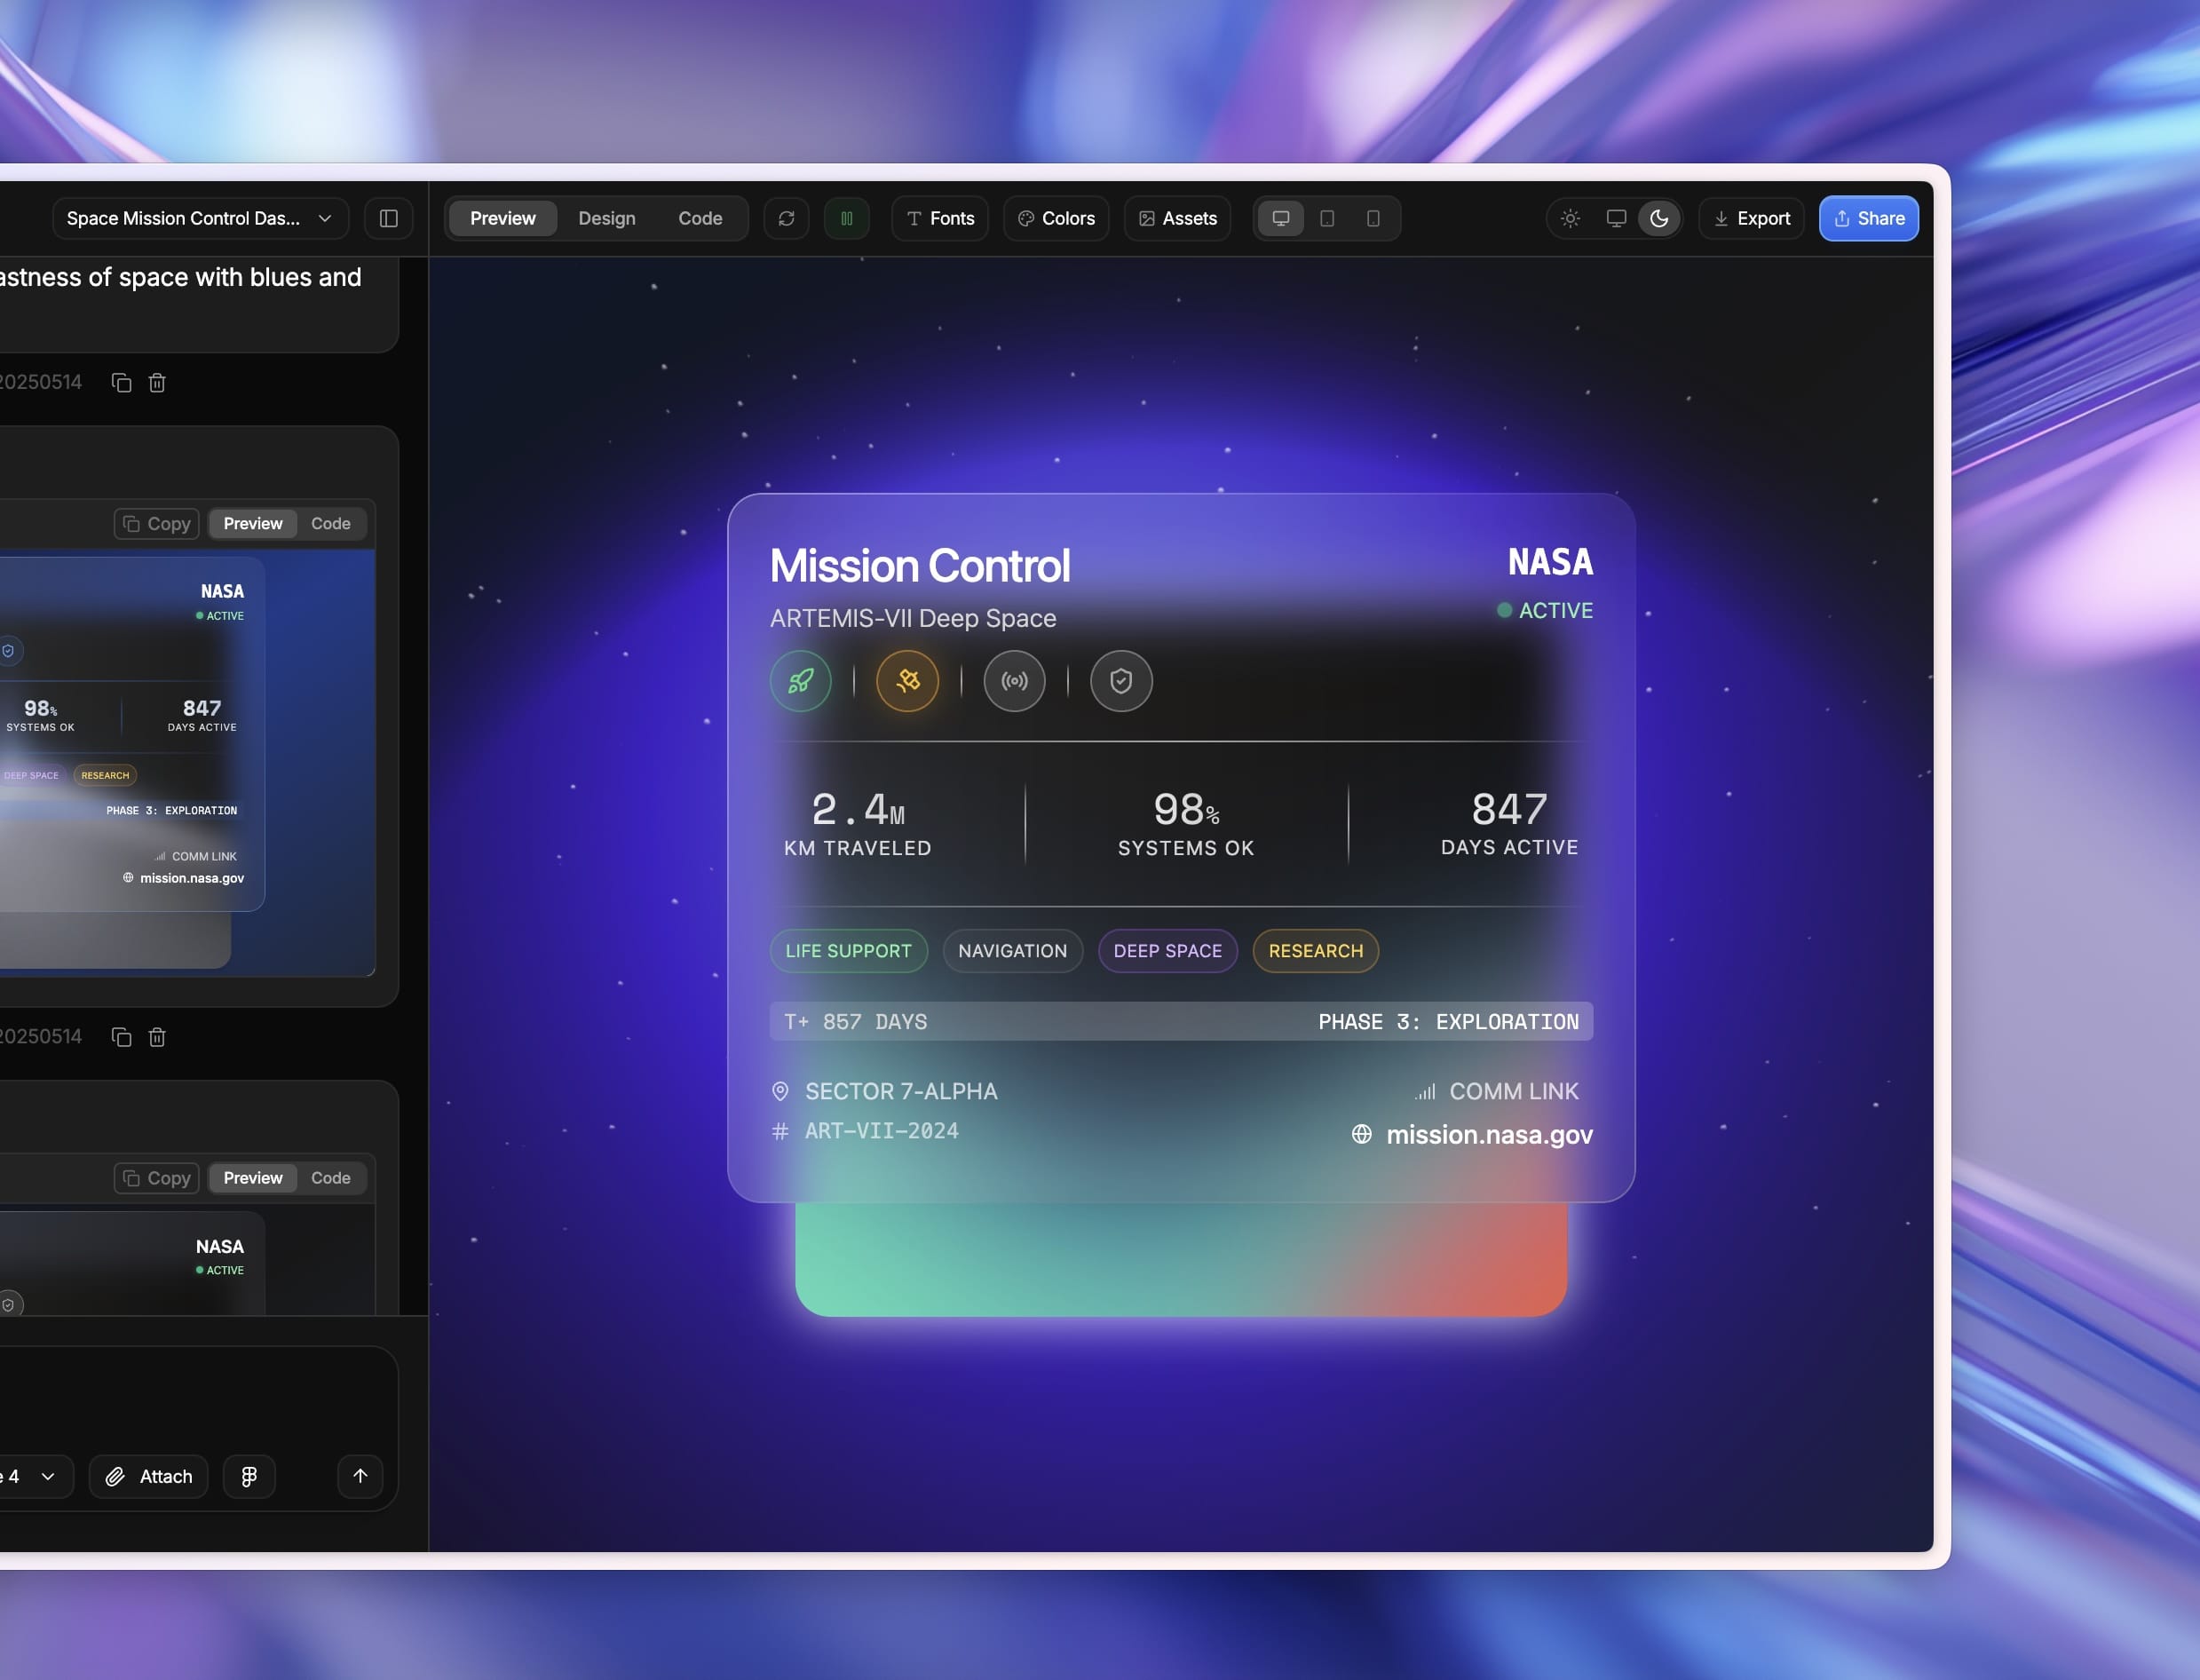Open the model selector dropdown chevron

coord(47,1476)
